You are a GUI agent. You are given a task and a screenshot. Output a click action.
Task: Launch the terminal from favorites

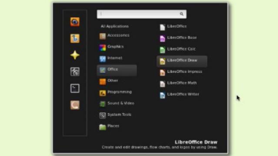pyautogui.click(x=75, y=88)
